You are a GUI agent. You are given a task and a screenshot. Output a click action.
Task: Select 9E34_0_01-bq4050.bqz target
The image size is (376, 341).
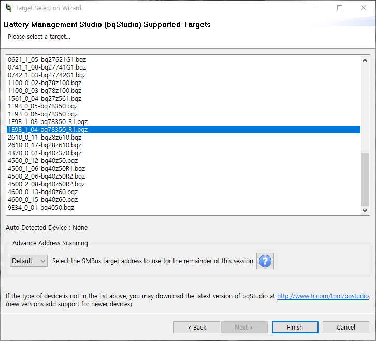click(183, 208)
